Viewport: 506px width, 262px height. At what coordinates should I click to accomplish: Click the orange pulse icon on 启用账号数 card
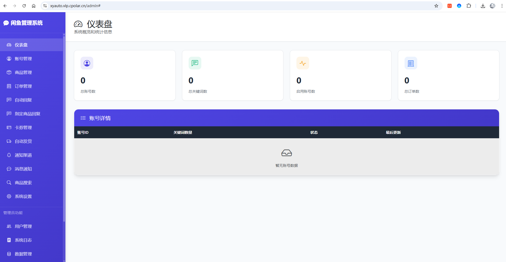coord(303,63)
